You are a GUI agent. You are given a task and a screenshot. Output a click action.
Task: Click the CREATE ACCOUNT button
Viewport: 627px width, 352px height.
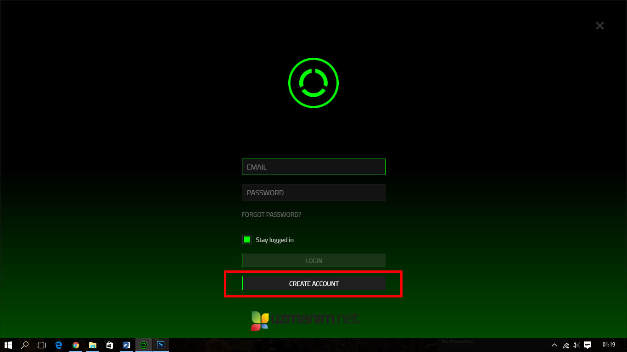tap(313, 284)
